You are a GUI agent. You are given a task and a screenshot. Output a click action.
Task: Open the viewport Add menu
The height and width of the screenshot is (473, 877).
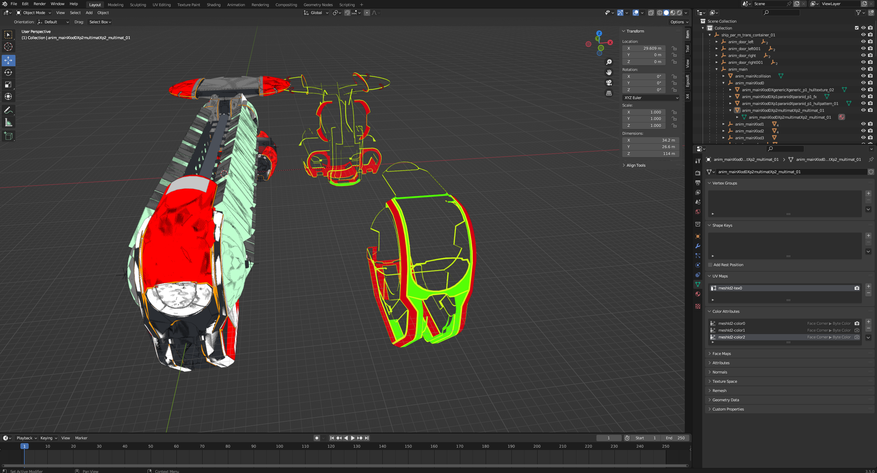(89, 13)
